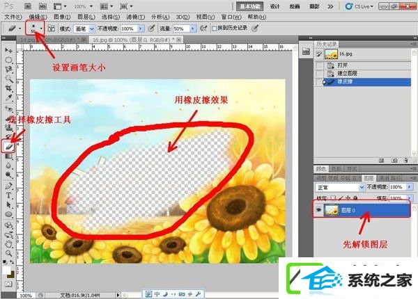Image resolution: width=418 pixels, height=299 pixels.
Task: Select the 3D Object Rotate tool
Action: tap(8, 225)
